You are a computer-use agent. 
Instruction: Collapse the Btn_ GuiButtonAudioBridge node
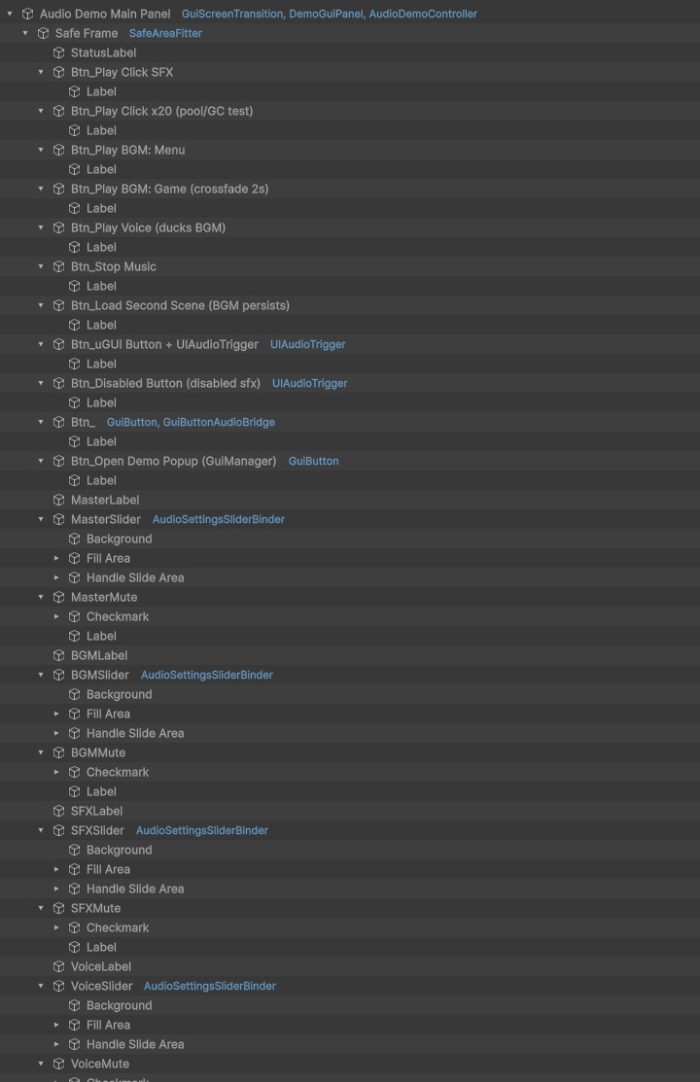point(41,422)
